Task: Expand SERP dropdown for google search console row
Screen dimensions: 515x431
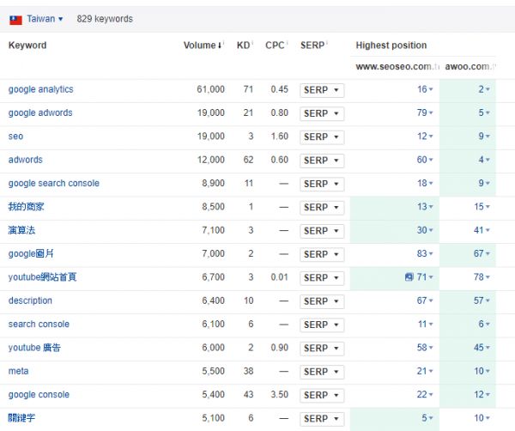Action: coord(322,184)
